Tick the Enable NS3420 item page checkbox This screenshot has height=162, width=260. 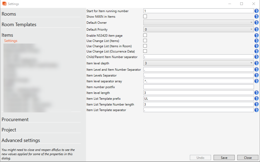tap(145, 35)
